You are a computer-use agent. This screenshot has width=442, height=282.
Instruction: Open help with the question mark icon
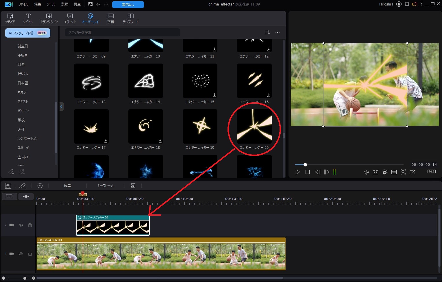(x=421, y=4)
